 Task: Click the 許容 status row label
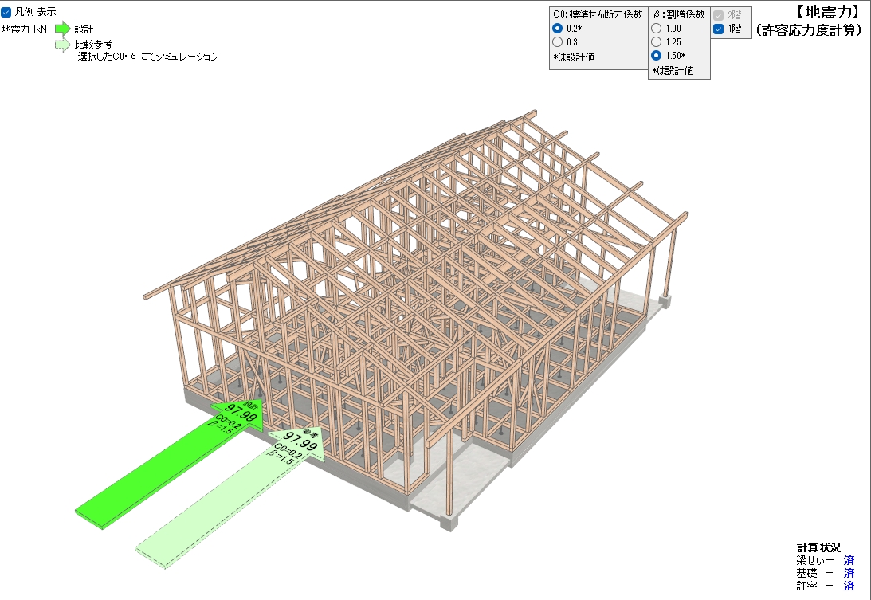point(806,586)
